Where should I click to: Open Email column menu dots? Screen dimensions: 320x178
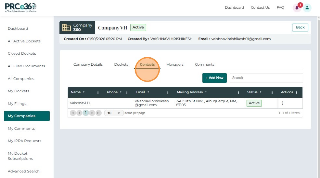(x=168, y=93)
